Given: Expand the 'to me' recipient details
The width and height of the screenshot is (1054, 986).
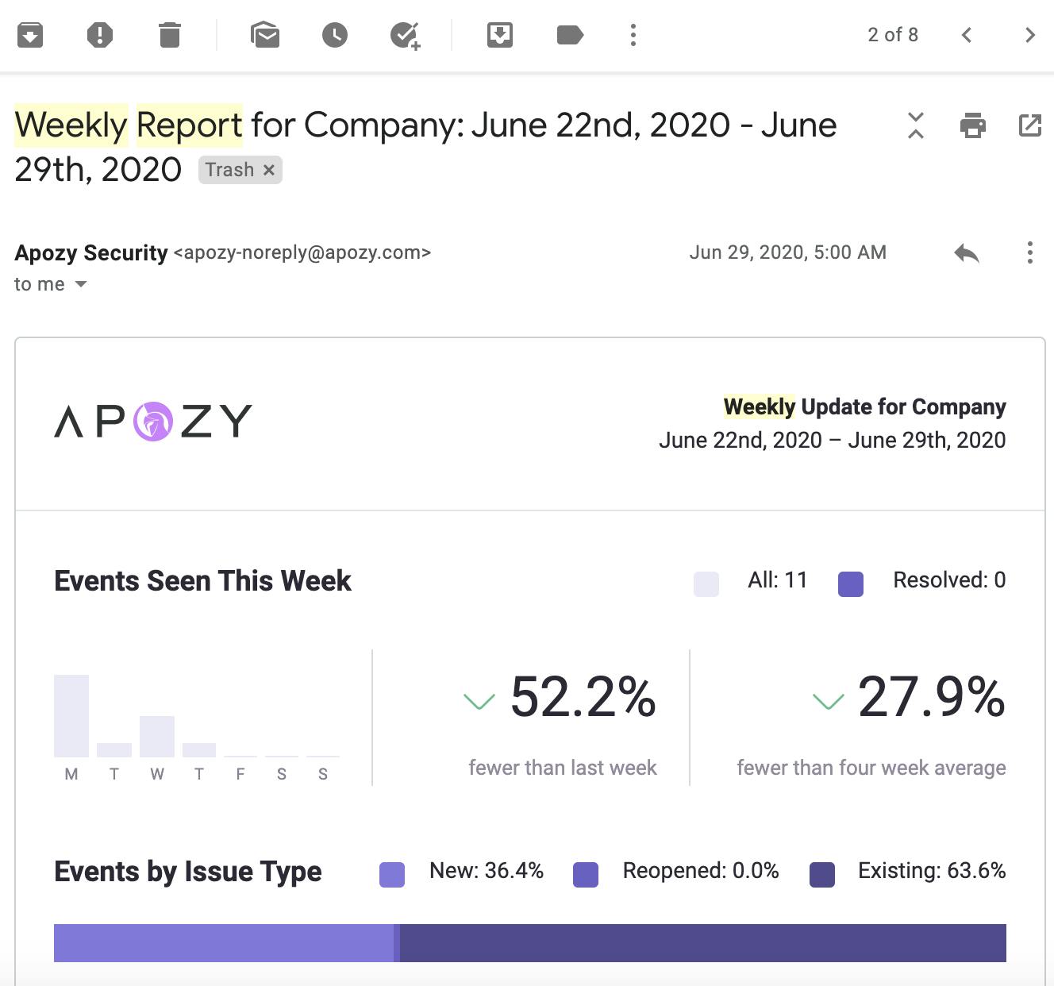Looking at the screenshot, I should click(x=80, y=284).
